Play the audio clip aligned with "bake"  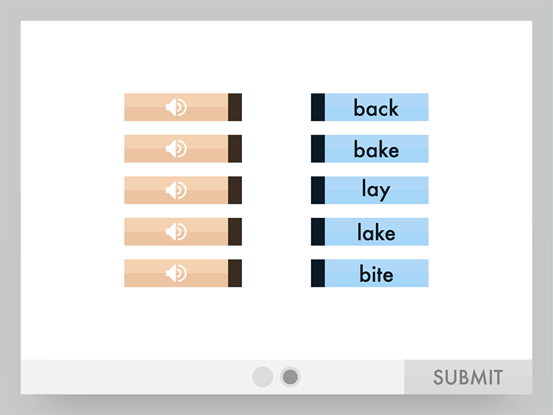tap(176, 149)
